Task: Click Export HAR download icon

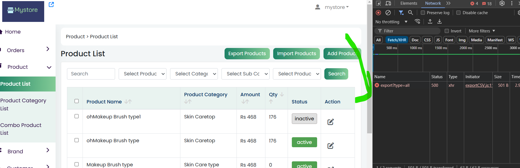Action: (439, 21)
